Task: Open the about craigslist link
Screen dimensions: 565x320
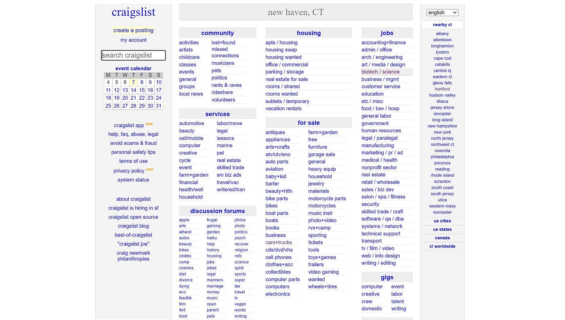Action: point(133,199)
